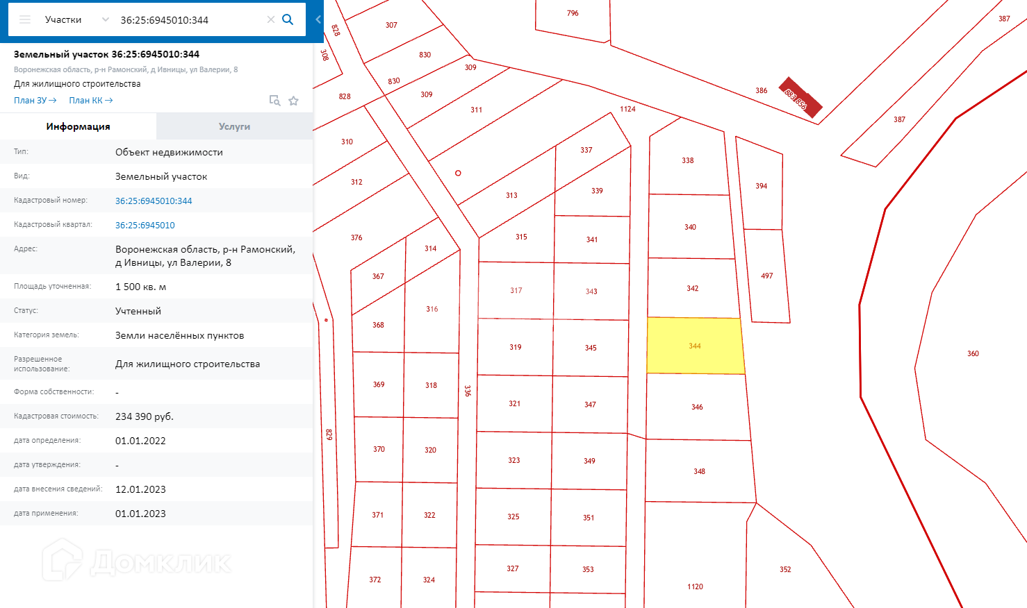Focus the cadastral number search field

coord(190,20)
